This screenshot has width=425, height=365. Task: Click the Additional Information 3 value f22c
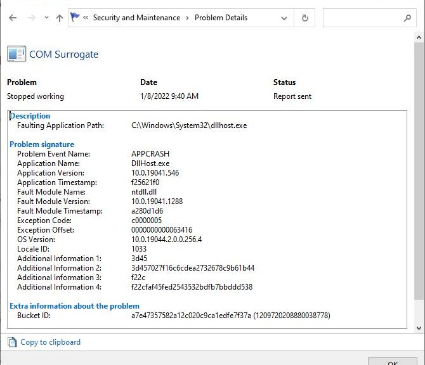click(x=138, y=278)
